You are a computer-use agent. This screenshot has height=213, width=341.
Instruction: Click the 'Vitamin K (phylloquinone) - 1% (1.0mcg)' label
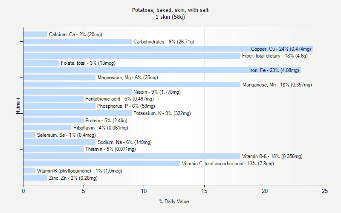pos(80,171)
